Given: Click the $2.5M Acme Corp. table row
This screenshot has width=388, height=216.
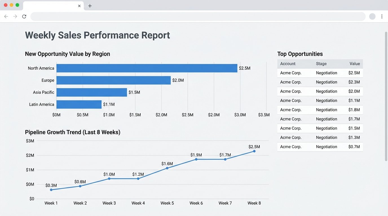Looking at the screenshot, I should coord(320,73).
